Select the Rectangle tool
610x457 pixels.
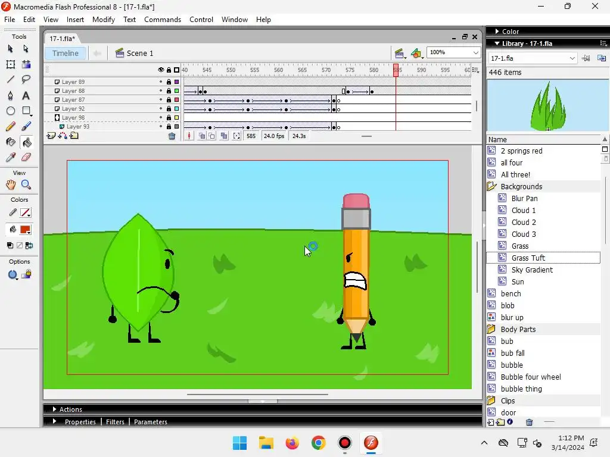click(x=26, y=111)
